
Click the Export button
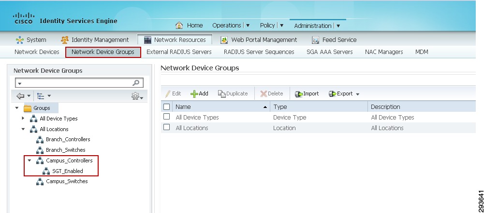(x=341, y=93)
